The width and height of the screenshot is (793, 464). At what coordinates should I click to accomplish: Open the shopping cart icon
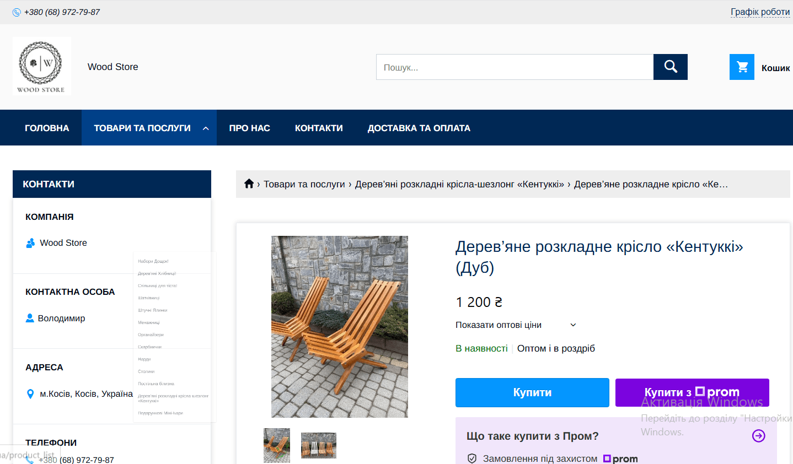click(742, 67)
